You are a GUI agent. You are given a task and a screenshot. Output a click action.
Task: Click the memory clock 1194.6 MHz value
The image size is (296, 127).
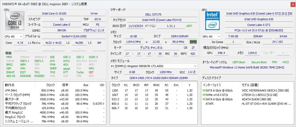click(x=133, y=42)
